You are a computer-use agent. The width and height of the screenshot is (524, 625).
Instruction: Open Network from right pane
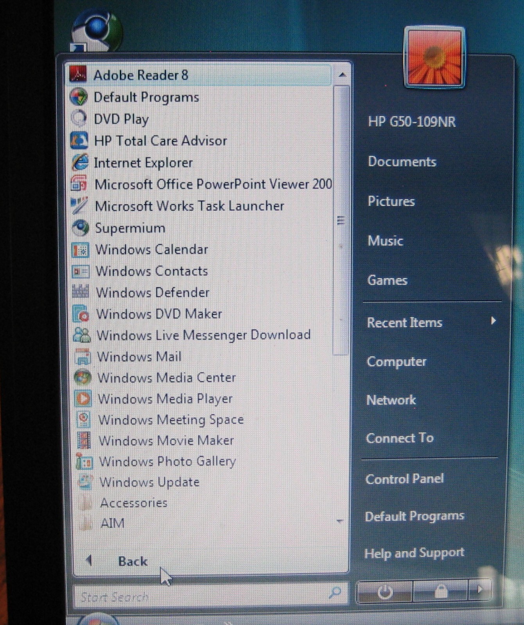click(x=391, y=400)
